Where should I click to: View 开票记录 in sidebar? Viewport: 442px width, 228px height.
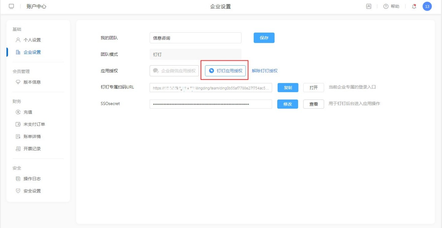(32, 149)
